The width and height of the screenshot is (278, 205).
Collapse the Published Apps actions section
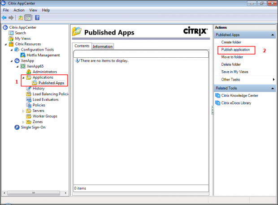tap(273, 35)
